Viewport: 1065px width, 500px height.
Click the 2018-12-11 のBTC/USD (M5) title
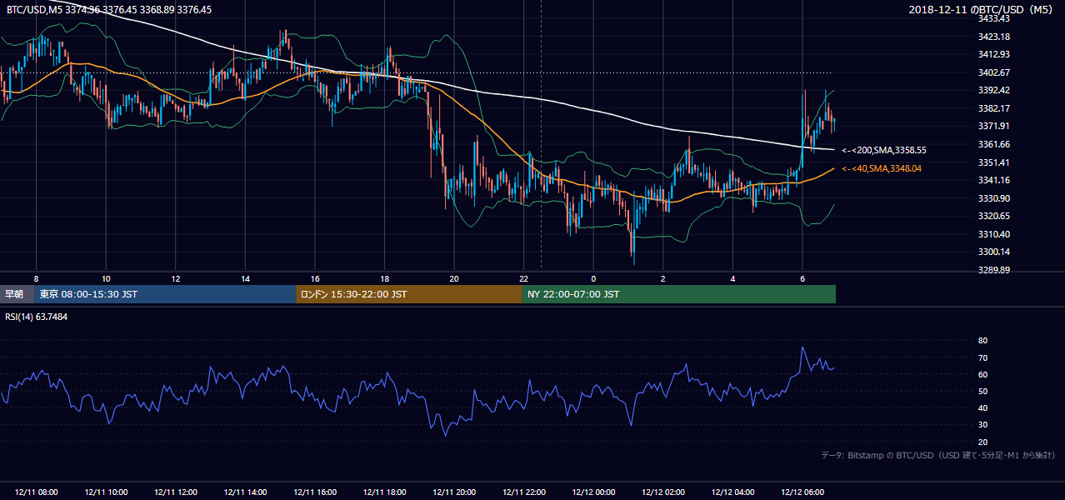(x=982, y=9)
